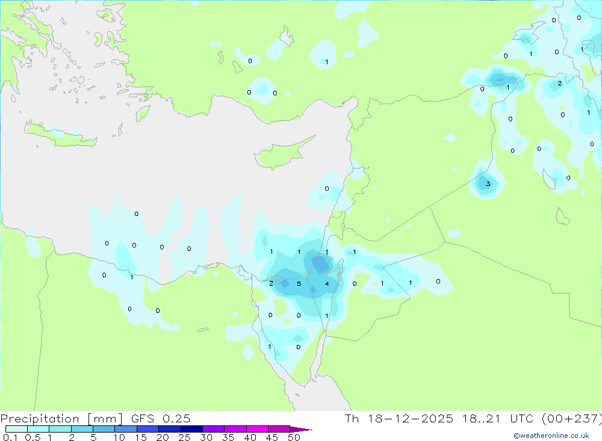Click the legend arrow tip above 50

(301, 429)
